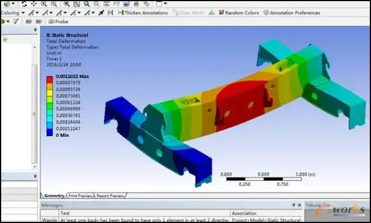371x223 pixels.
Task: Click Thicken Annotations
Action: pos(143,13)
